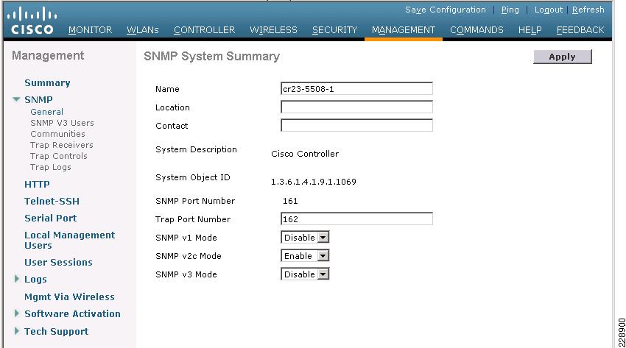Open HTTP management settings
The image size is (626, 348).
(x=37, y=184)
